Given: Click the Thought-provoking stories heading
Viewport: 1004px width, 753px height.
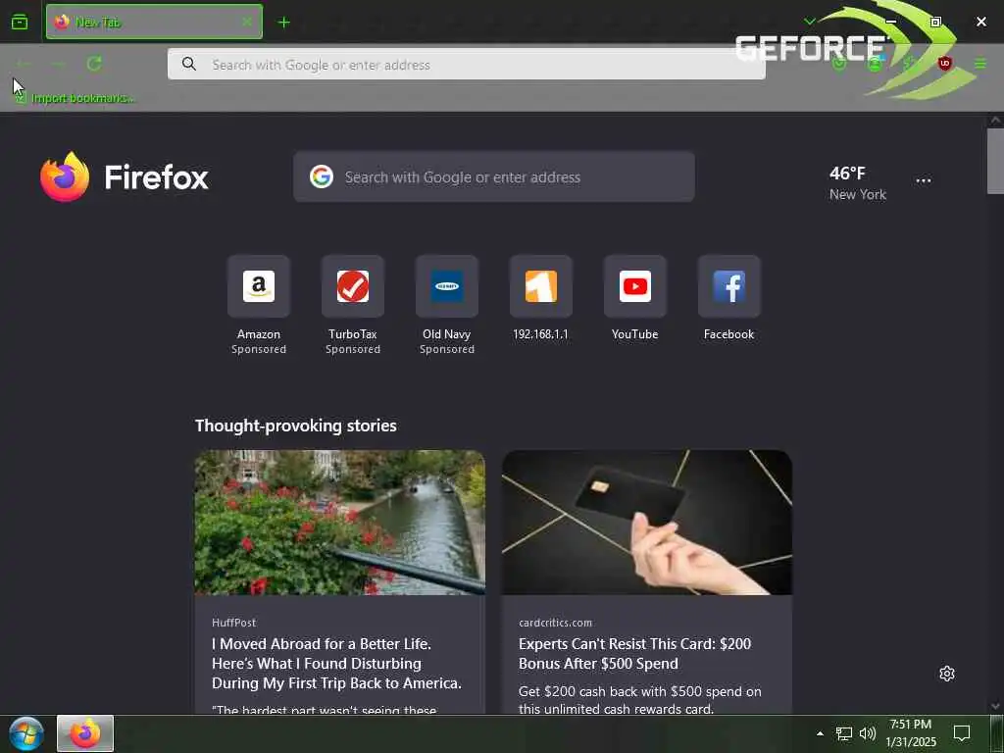Looking at the screenshot, I should point(296,426).
